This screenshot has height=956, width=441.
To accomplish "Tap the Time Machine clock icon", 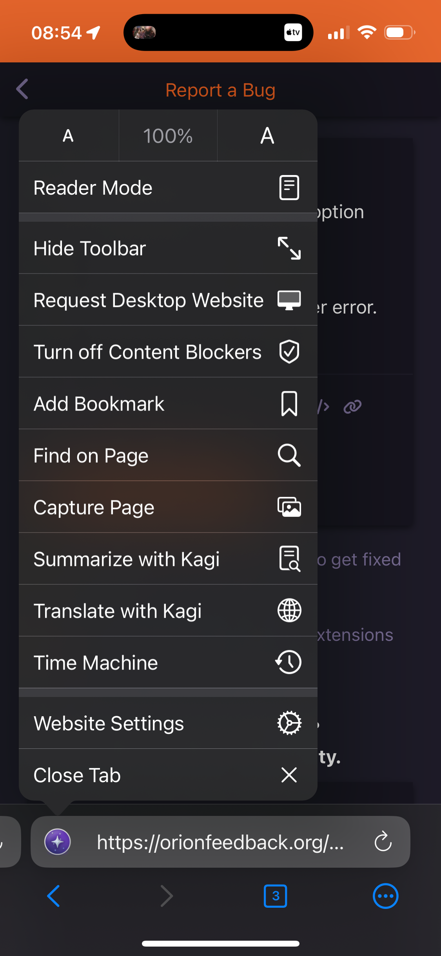I will click(289, 662).
